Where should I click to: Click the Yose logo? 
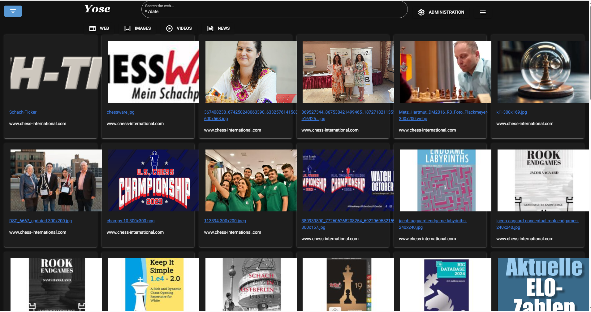tap(97, 9)
